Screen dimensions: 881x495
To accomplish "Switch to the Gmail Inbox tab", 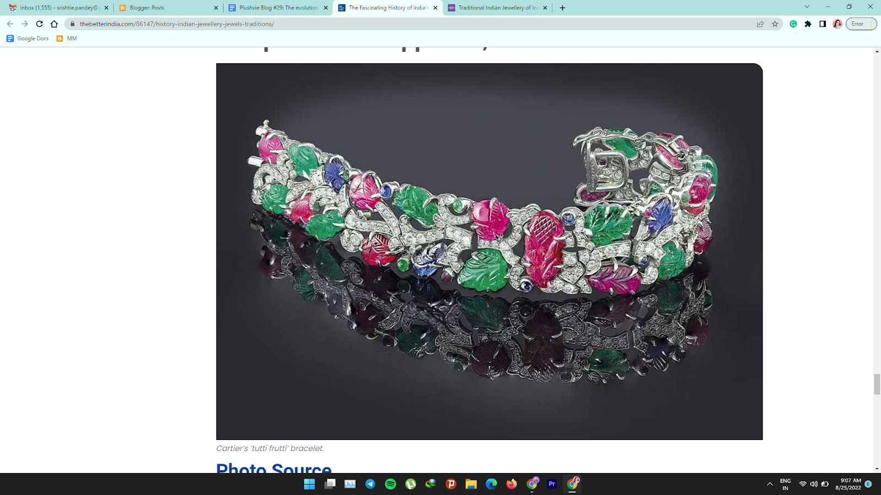I will 59,8.
